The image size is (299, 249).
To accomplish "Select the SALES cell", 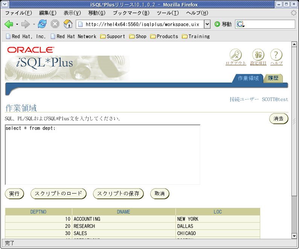I will (124, 233).
